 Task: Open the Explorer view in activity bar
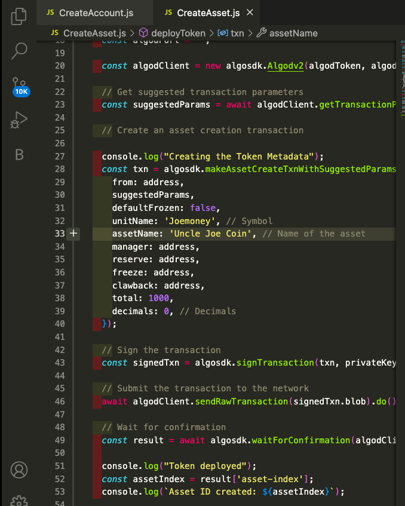(x=19, y=16)
